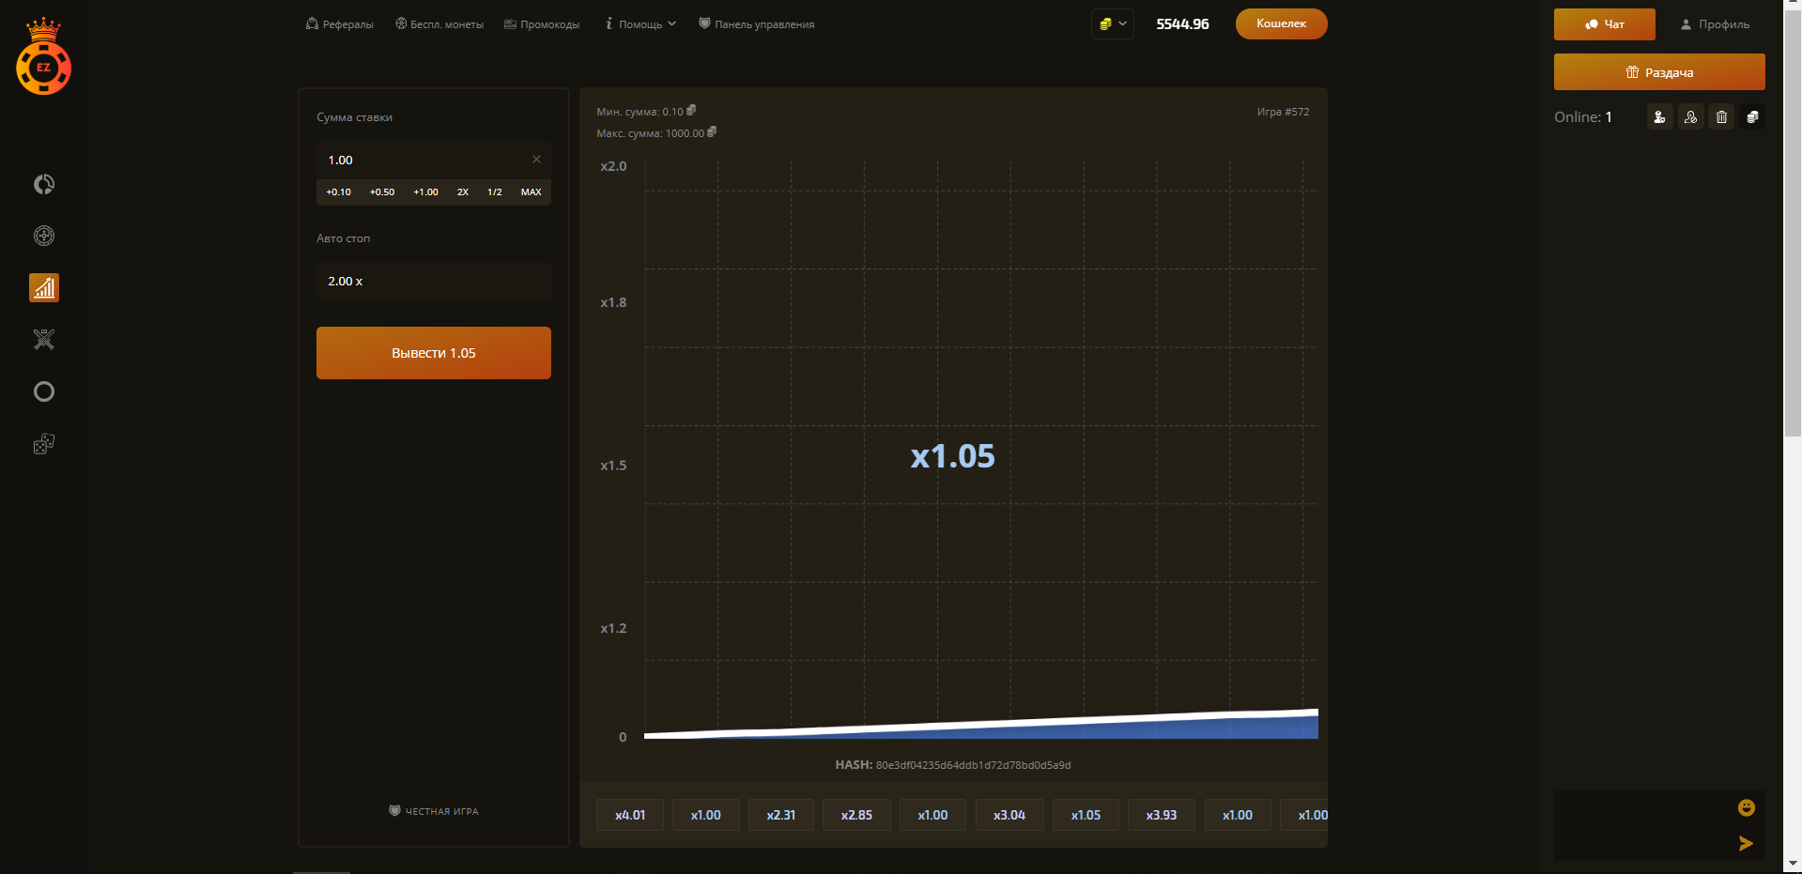Image resolution: width=1802 pixels, height=874 pixels.
Task: Select the dice game sidebar icon
Action: pos(44,443)
